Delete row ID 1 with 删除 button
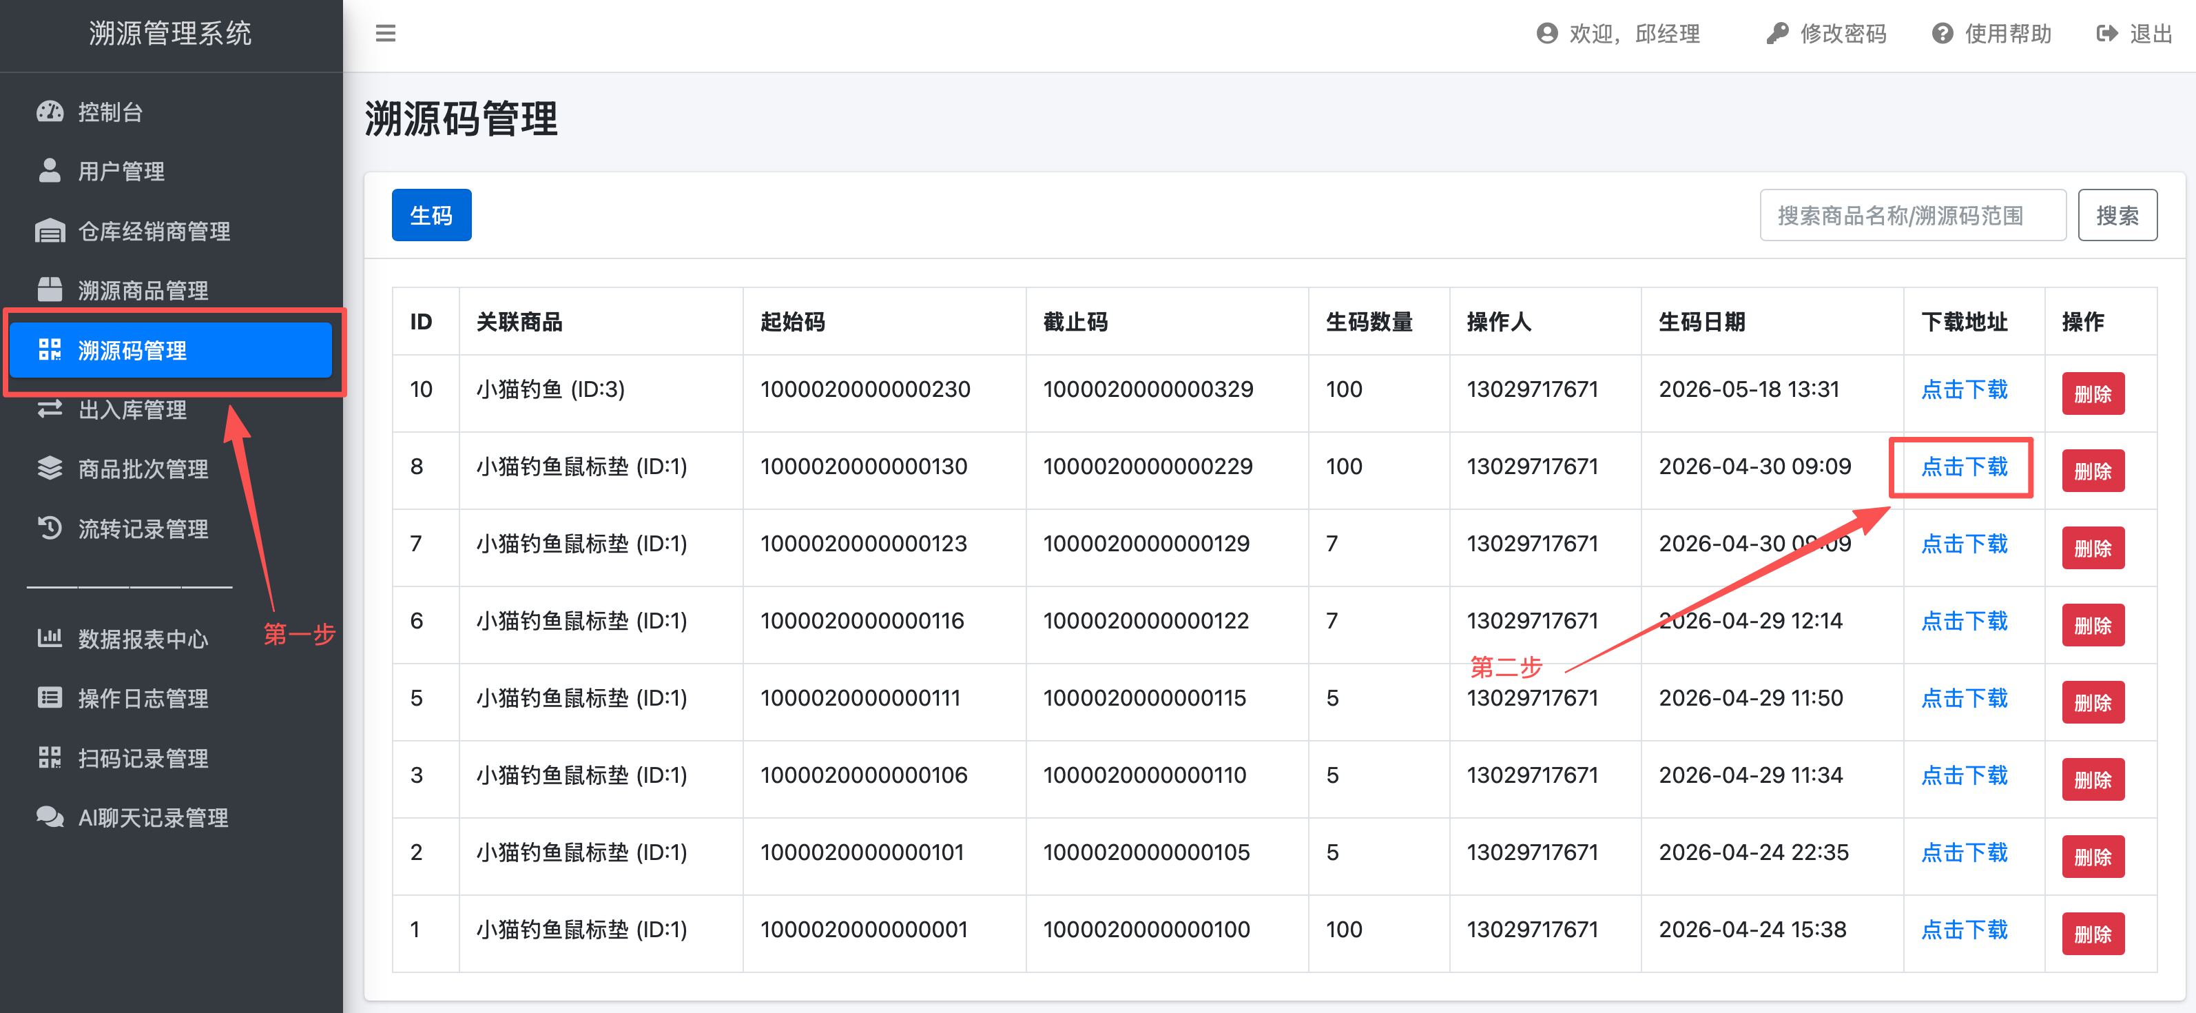 click(x=2093, y=934)
